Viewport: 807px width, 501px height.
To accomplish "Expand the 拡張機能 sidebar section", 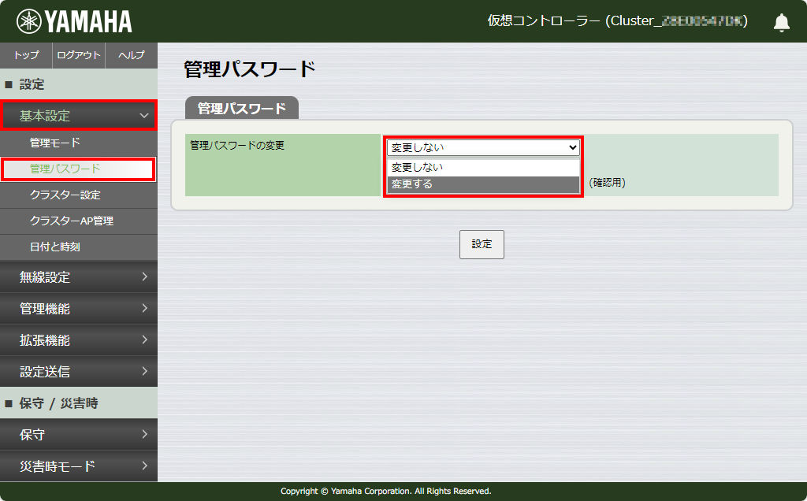I will [78, 340].
